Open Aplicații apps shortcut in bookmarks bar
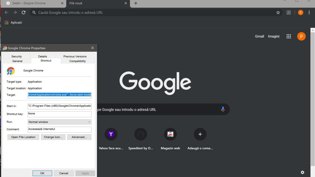 click(x=13, y=23)
